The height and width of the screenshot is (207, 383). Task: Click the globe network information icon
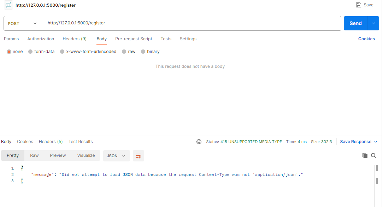pos(199,141)
